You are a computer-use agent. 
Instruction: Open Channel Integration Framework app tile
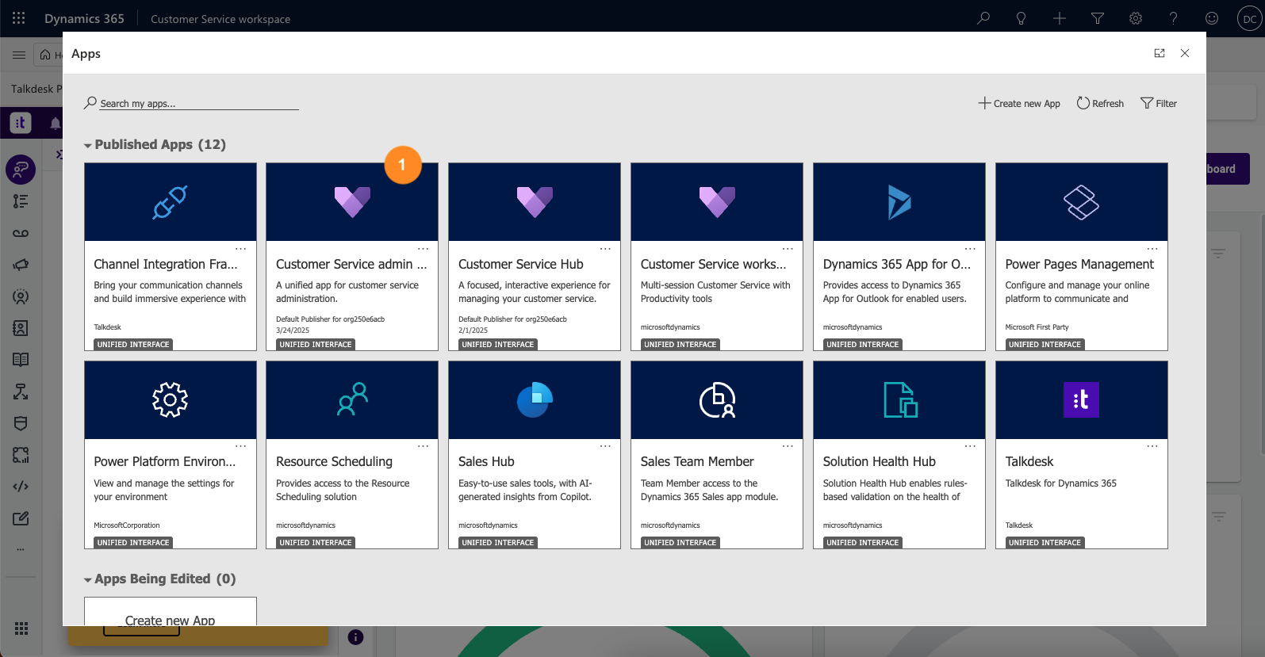tap(171, 257)
